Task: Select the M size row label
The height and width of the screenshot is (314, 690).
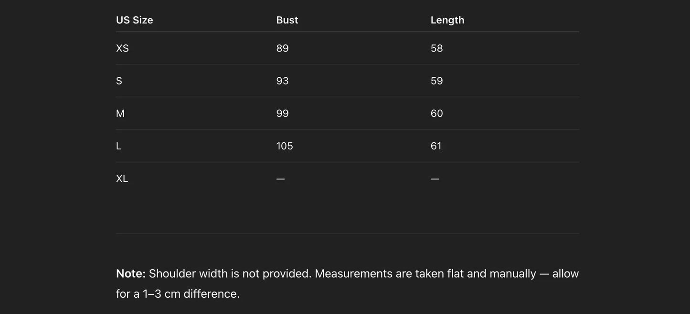Action: pos(120,114)
